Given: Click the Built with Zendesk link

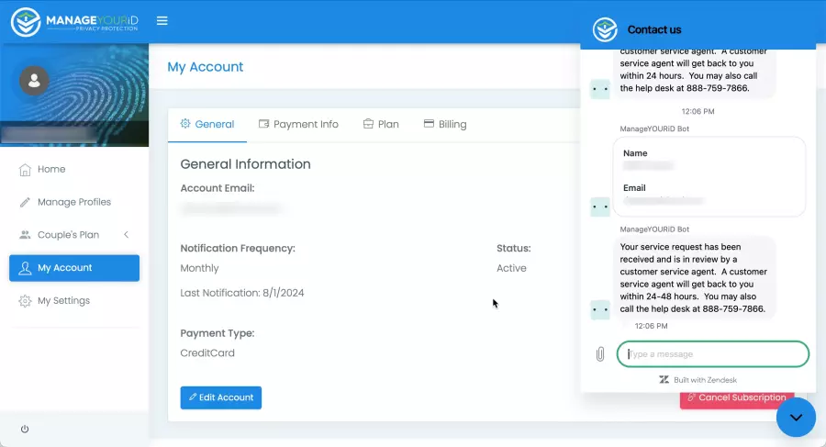Looking at the screenshot, I should (x=698, y=380).
